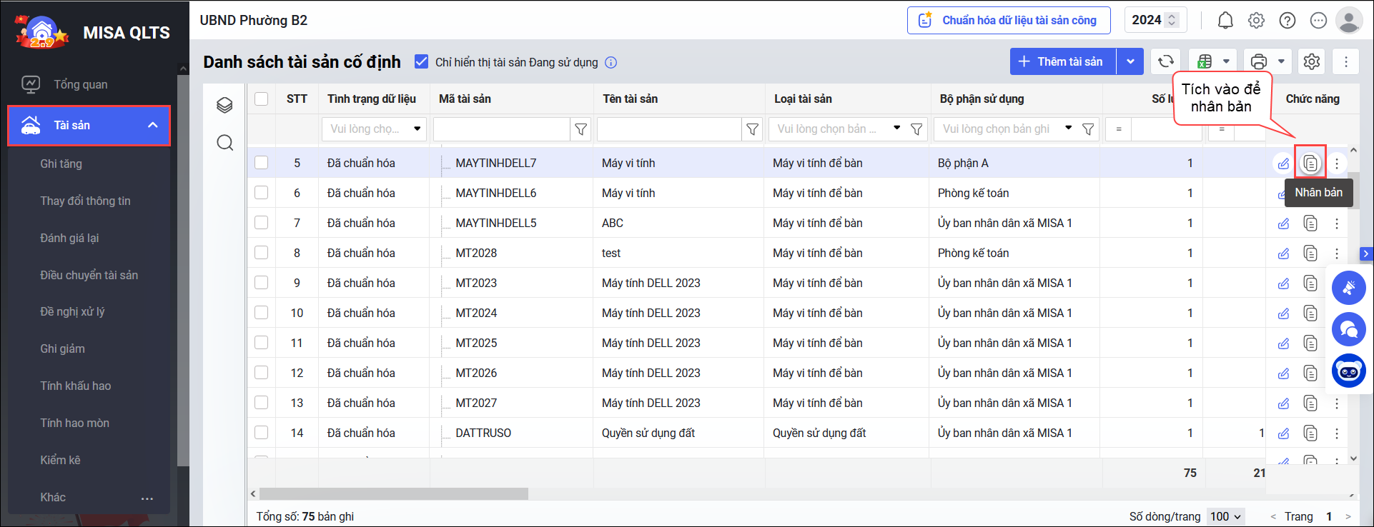Expand the Thêm tài sản dropdown arrow

pos(1130,61)
